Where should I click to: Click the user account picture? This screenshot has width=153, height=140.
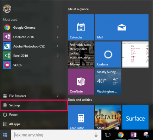pyautogui.click(x=7, y=9)
